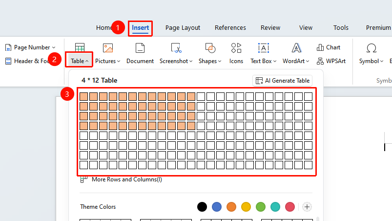The height and width of the screenshot is (221, 392).
Task: Select the black theme color
Action: tap(202, 207)
